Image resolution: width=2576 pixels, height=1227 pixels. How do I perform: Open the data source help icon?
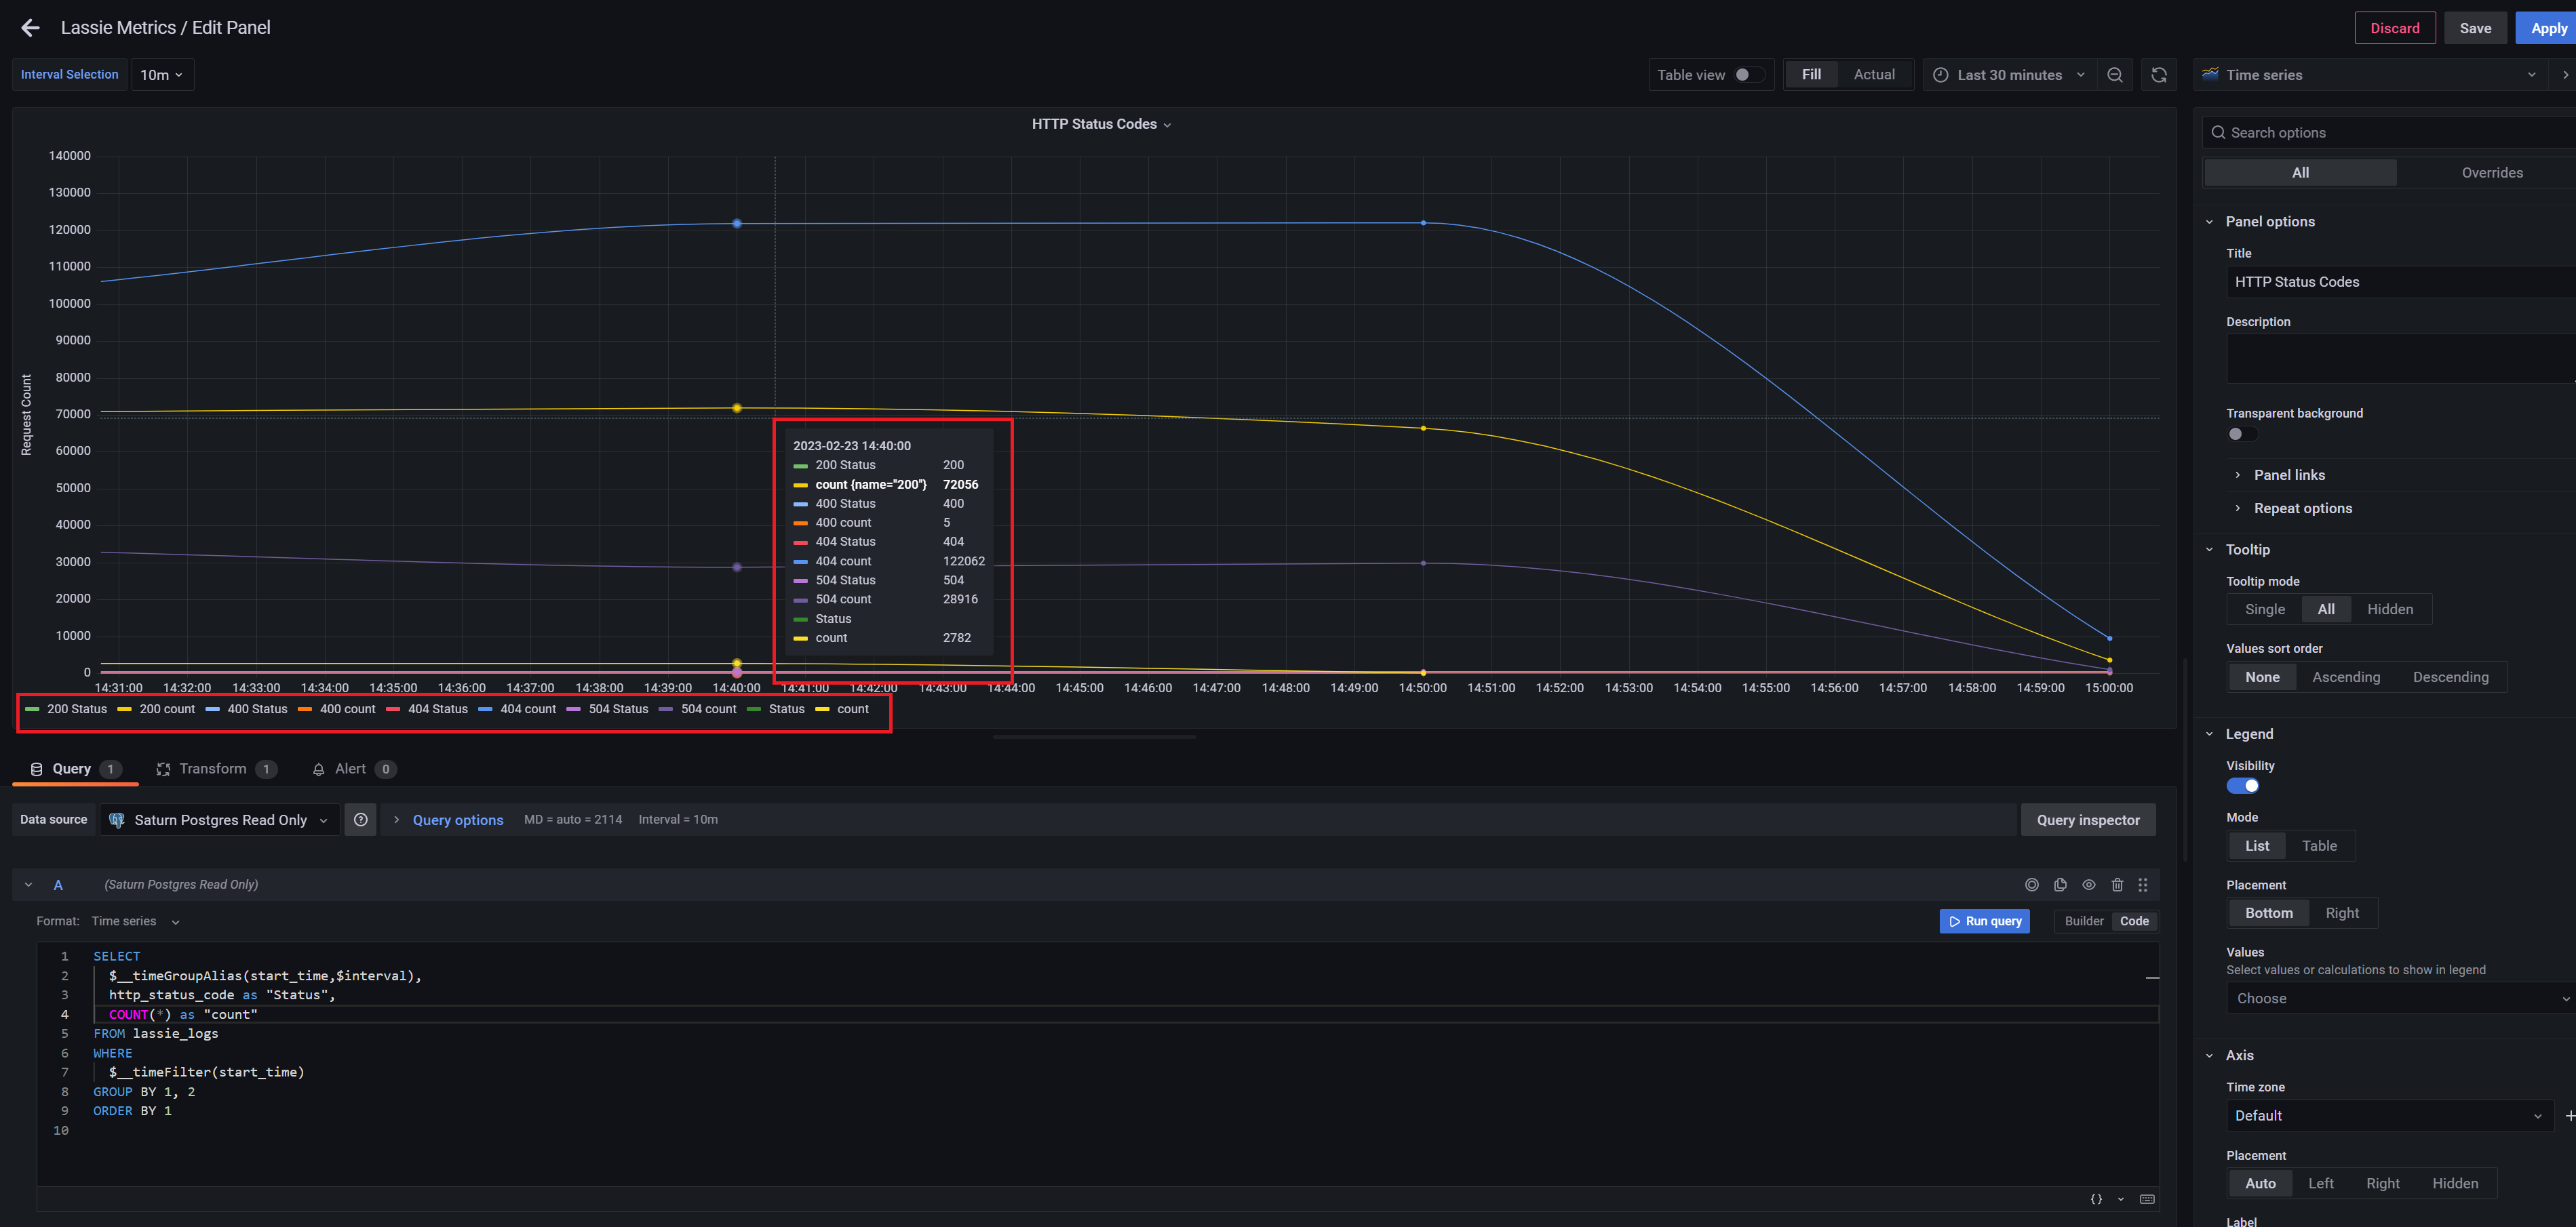(x=361, y=820)
